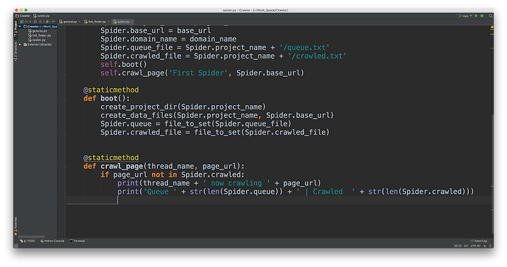
Task: Toggle the Structure tool window side tab
Action: (15, 51)
